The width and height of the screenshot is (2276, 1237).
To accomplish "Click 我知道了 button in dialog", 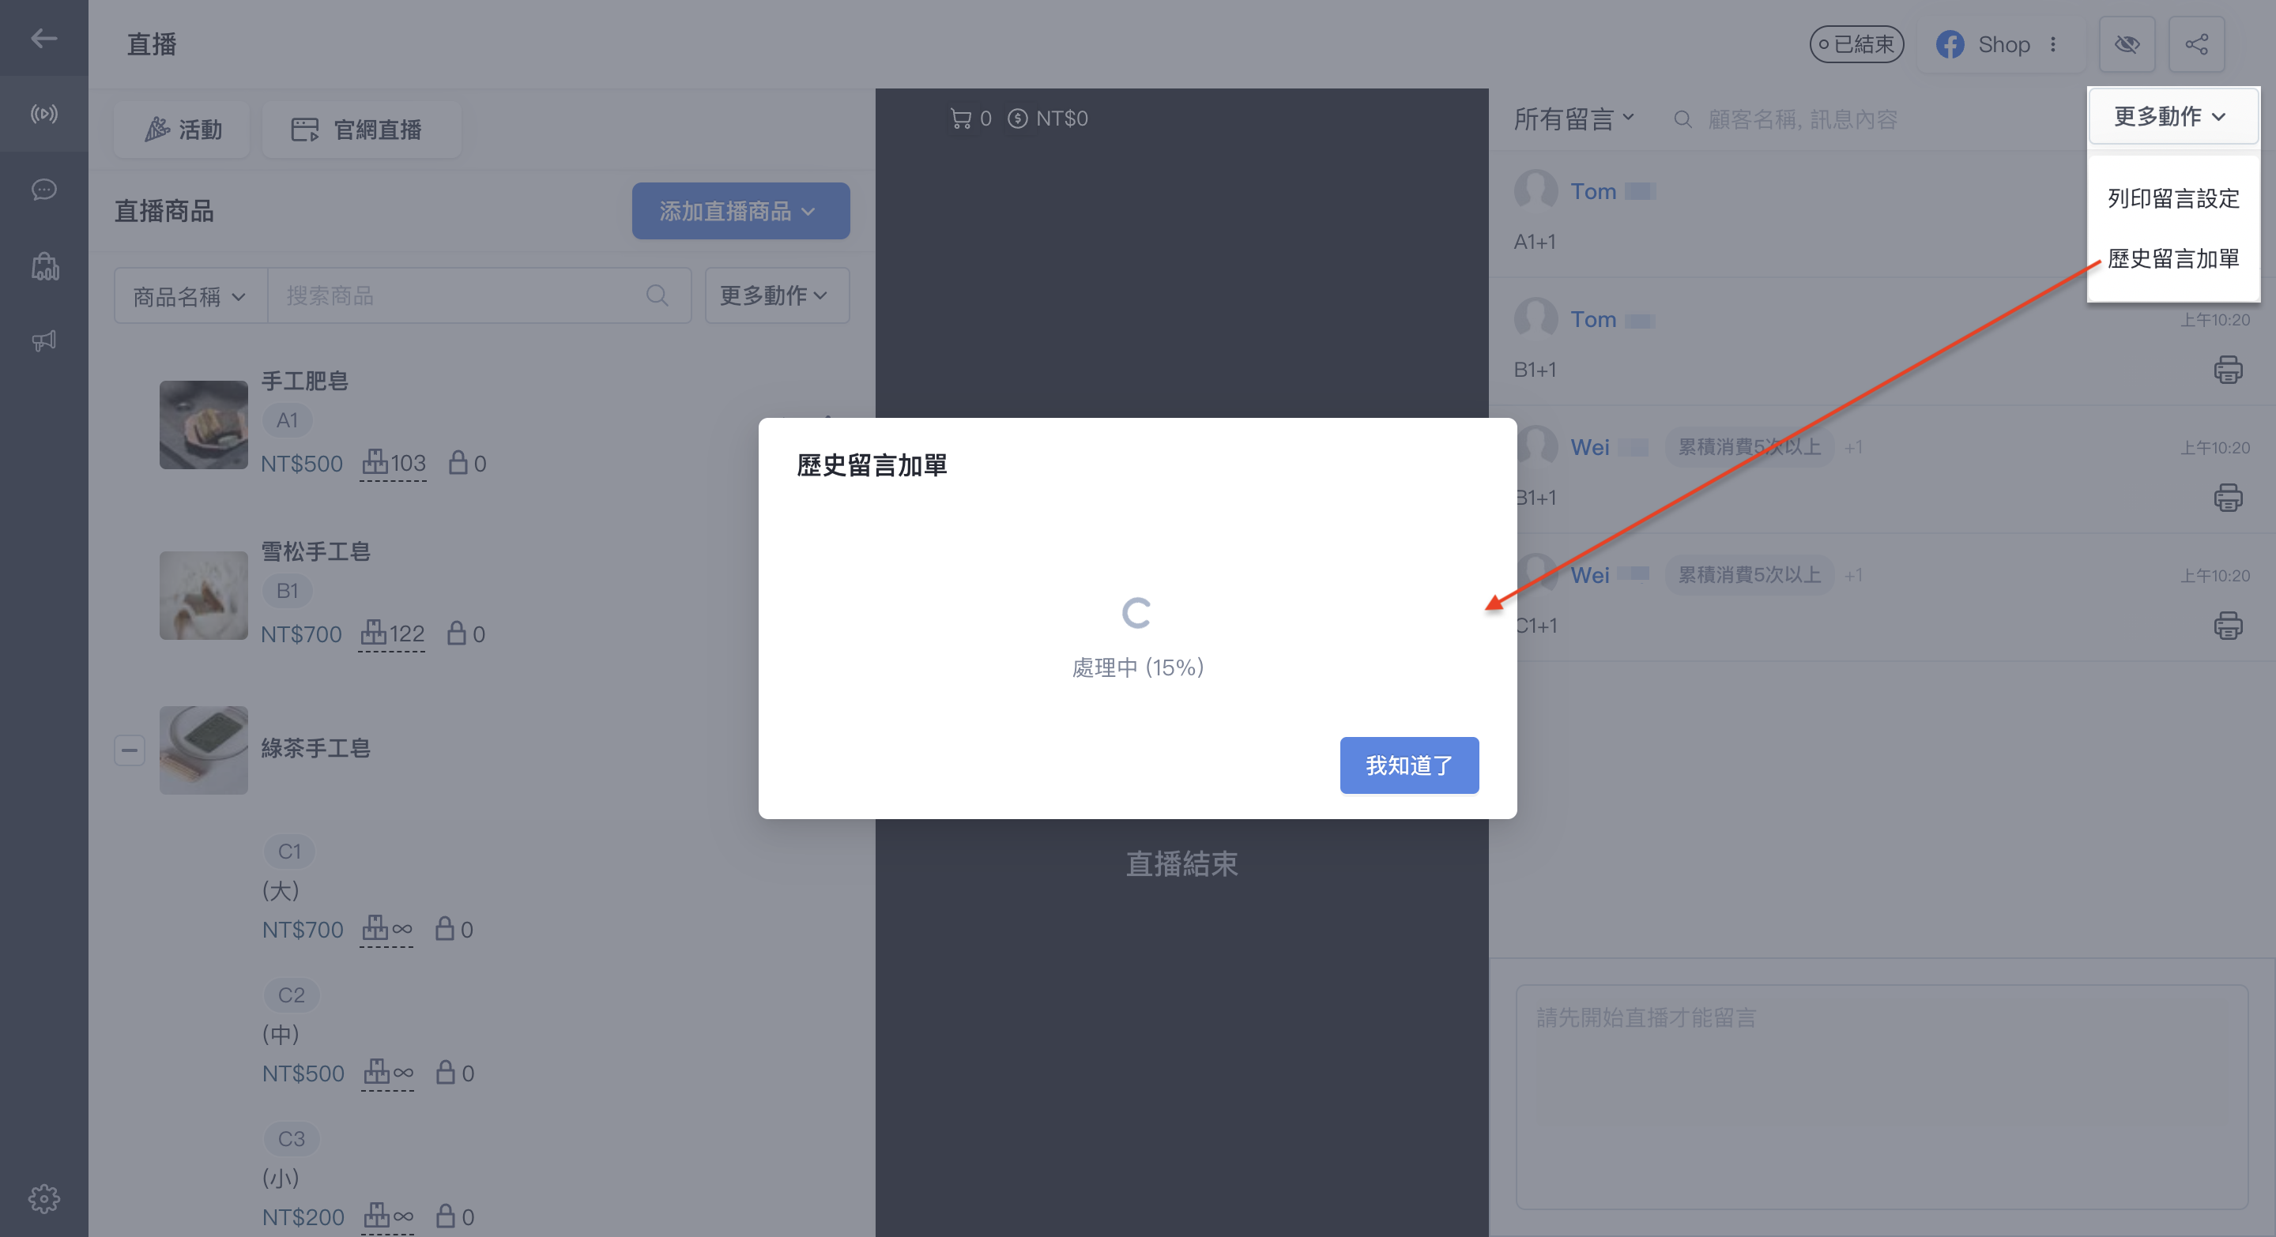I will tap(1408, 765).
